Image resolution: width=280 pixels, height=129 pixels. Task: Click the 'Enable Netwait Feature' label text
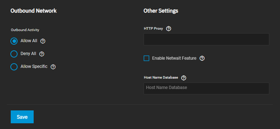[x=174, y=58]
